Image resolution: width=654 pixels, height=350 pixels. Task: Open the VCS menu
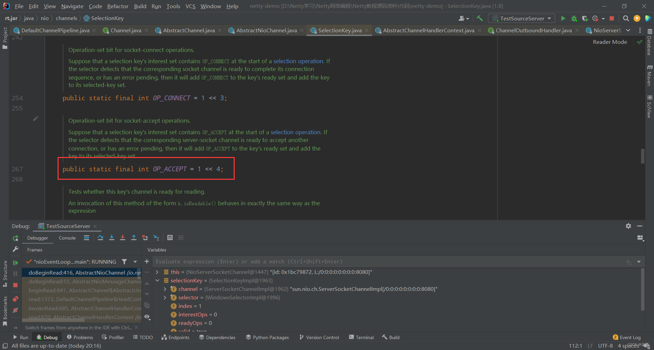(x=190, y=6)
